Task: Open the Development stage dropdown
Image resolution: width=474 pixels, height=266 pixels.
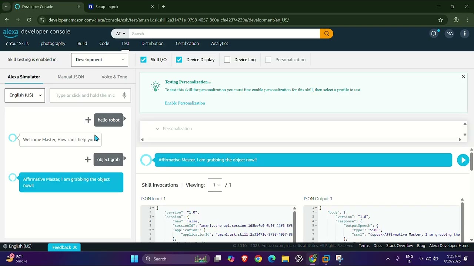Action: coord(100,59)
